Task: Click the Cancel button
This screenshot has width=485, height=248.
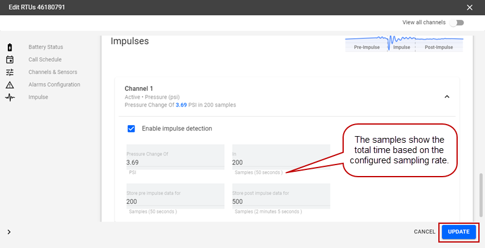Action: 424,232
